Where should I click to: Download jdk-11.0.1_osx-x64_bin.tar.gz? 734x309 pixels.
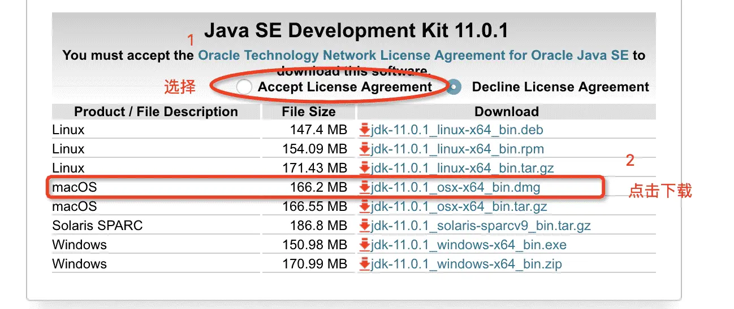(459, 206)
